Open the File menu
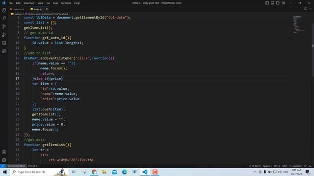The image size is (314, 176). click(11, 3)
